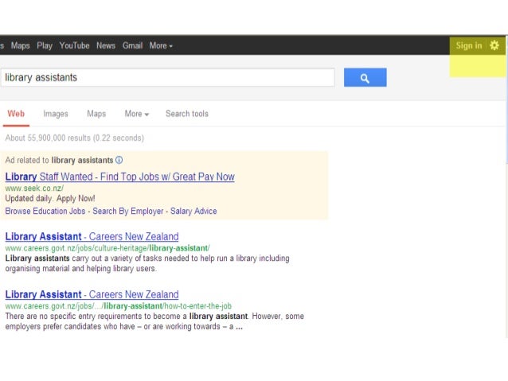The width and height of the screenshot is (508, 381).
Task: Select the Web results tab
Action: (x=16, y=114)
